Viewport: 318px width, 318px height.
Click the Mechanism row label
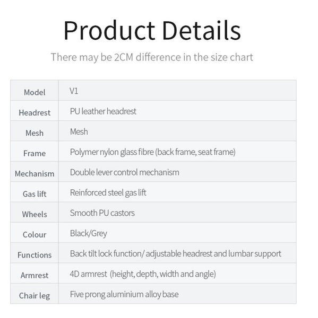point(35,174)
